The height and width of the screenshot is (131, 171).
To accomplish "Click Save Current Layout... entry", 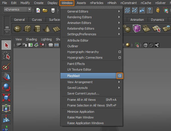I will point(83,93).
